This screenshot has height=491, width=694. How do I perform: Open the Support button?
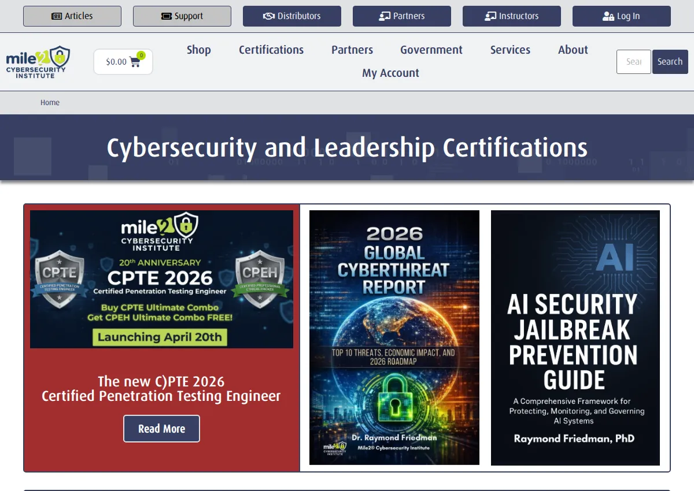coord(182,16)
